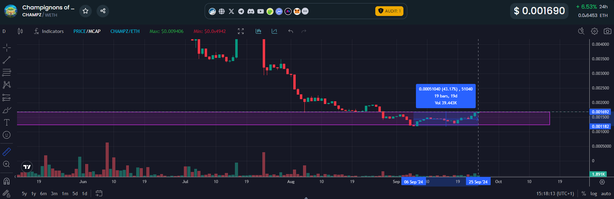Redo the last chart action
Screen dimensions: 614x199
pyautogui.click(x=304, y=31)
